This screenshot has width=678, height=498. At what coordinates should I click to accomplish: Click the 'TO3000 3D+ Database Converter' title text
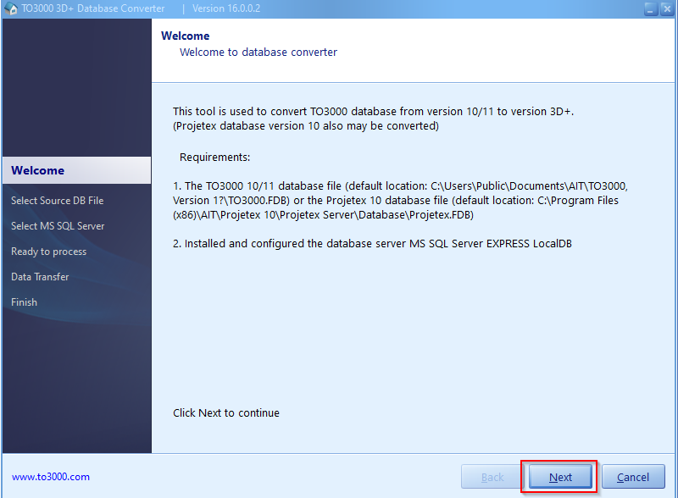point(93,8)
